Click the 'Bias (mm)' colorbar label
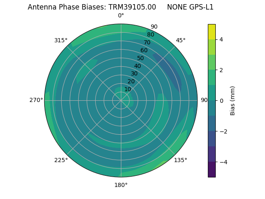Image resolution: width=265 pixels, height=199 pixels. (x=233, y=101)
